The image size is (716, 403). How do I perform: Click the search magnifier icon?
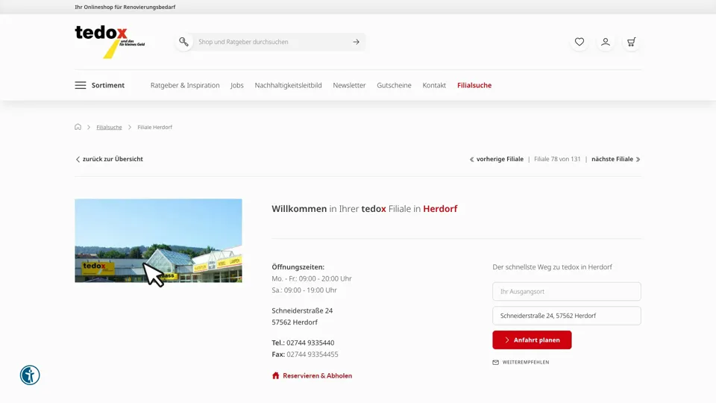point(183,42)
